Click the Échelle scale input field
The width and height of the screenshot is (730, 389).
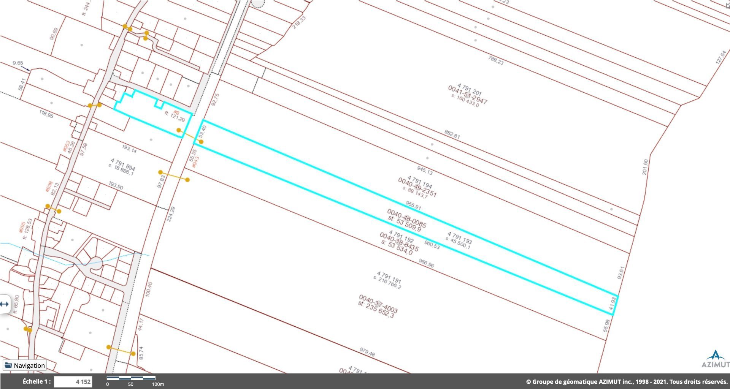point(73,382)
